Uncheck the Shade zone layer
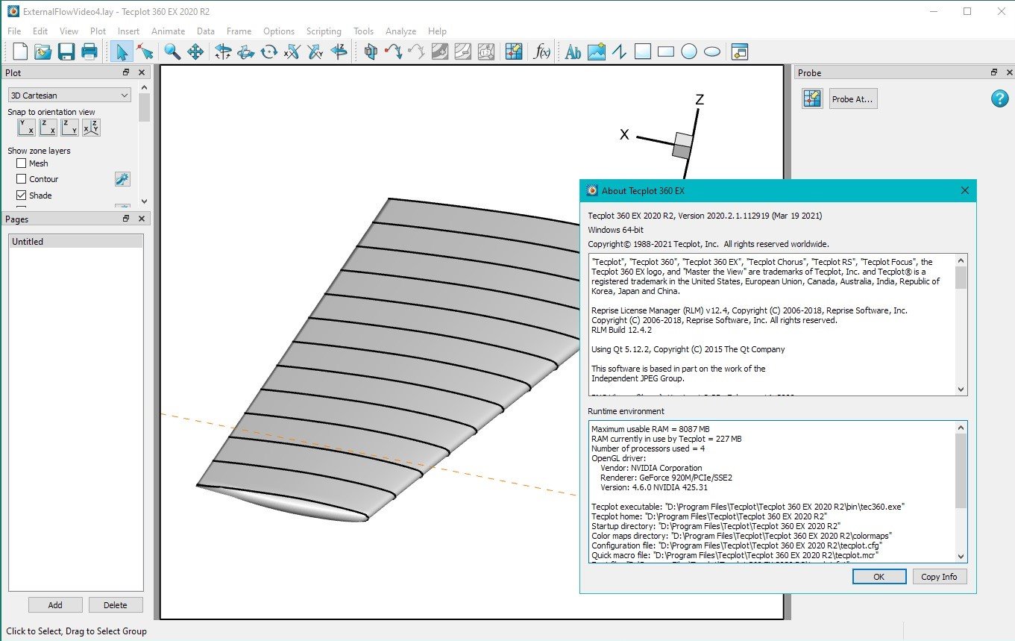This screenshot has width=1015, height=641. coord(21,196)
